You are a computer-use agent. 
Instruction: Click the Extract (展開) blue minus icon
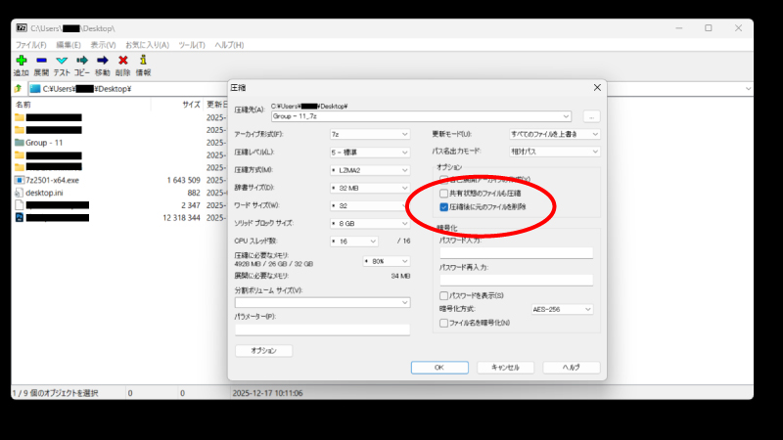coord(41,61)
